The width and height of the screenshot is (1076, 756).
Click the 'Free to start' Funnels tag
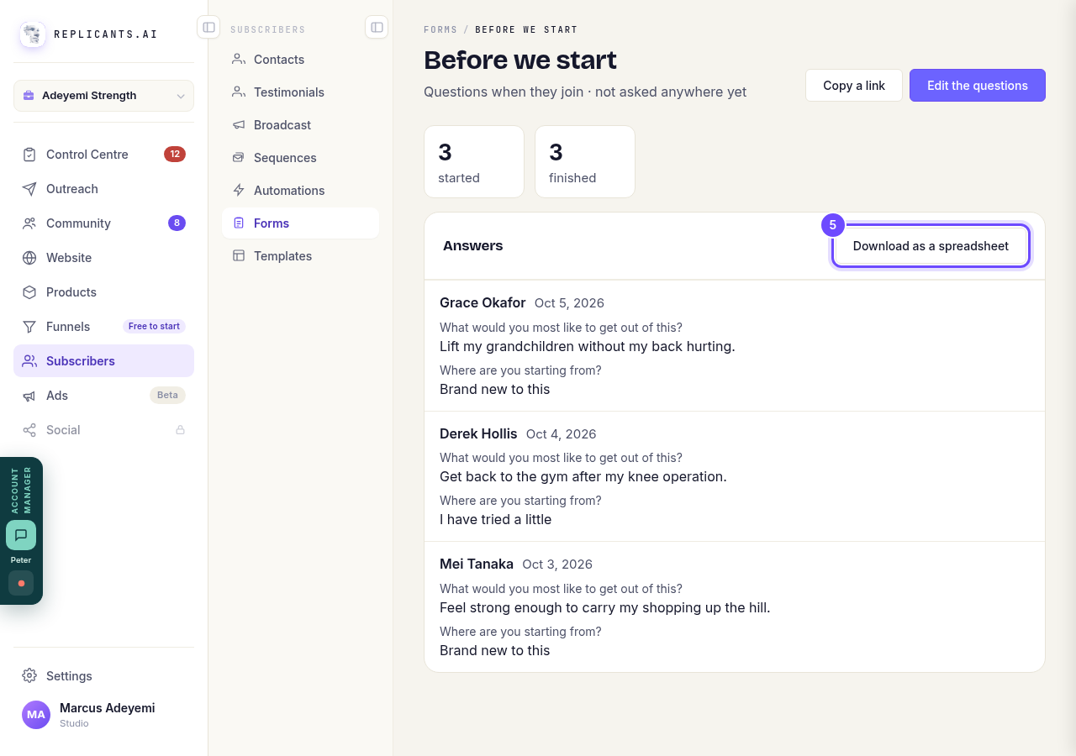click(154, 327)
